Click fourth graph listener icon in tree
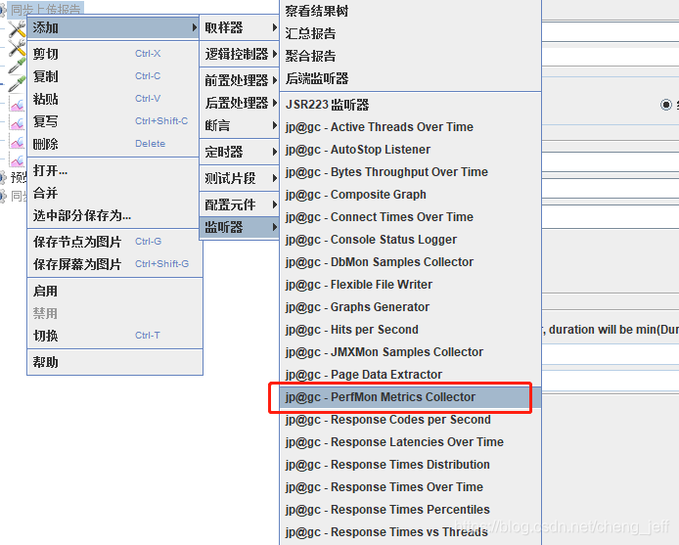 point(18,160)
